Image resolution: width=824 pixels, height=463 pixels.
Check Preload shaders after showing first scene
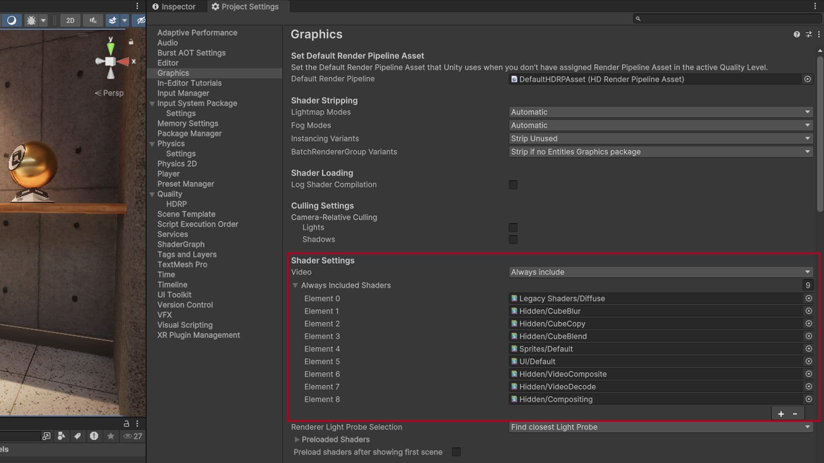point(456,452)
